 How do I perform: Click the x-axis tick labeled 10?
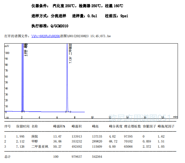pyautogui.click(x=92, y=117)
